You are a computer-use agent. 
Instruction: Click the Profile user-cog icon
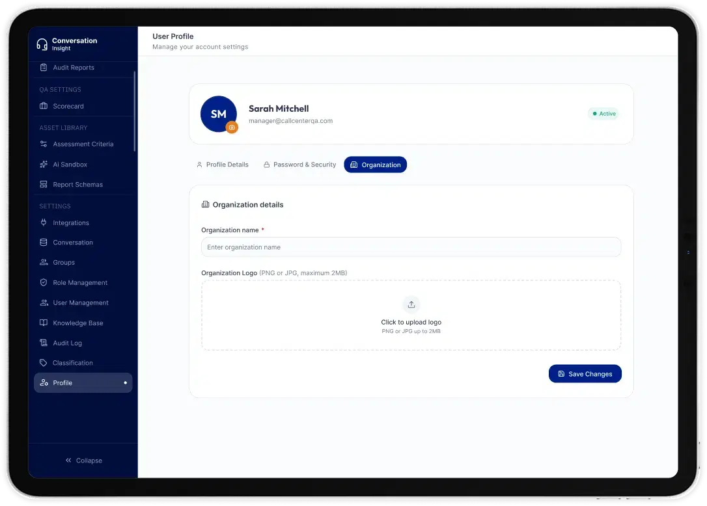point(44,382)
